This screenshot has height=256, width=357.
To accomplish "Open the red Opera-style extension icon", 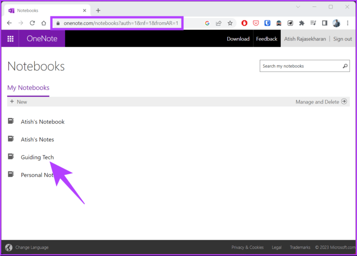I will click(245, 23).
